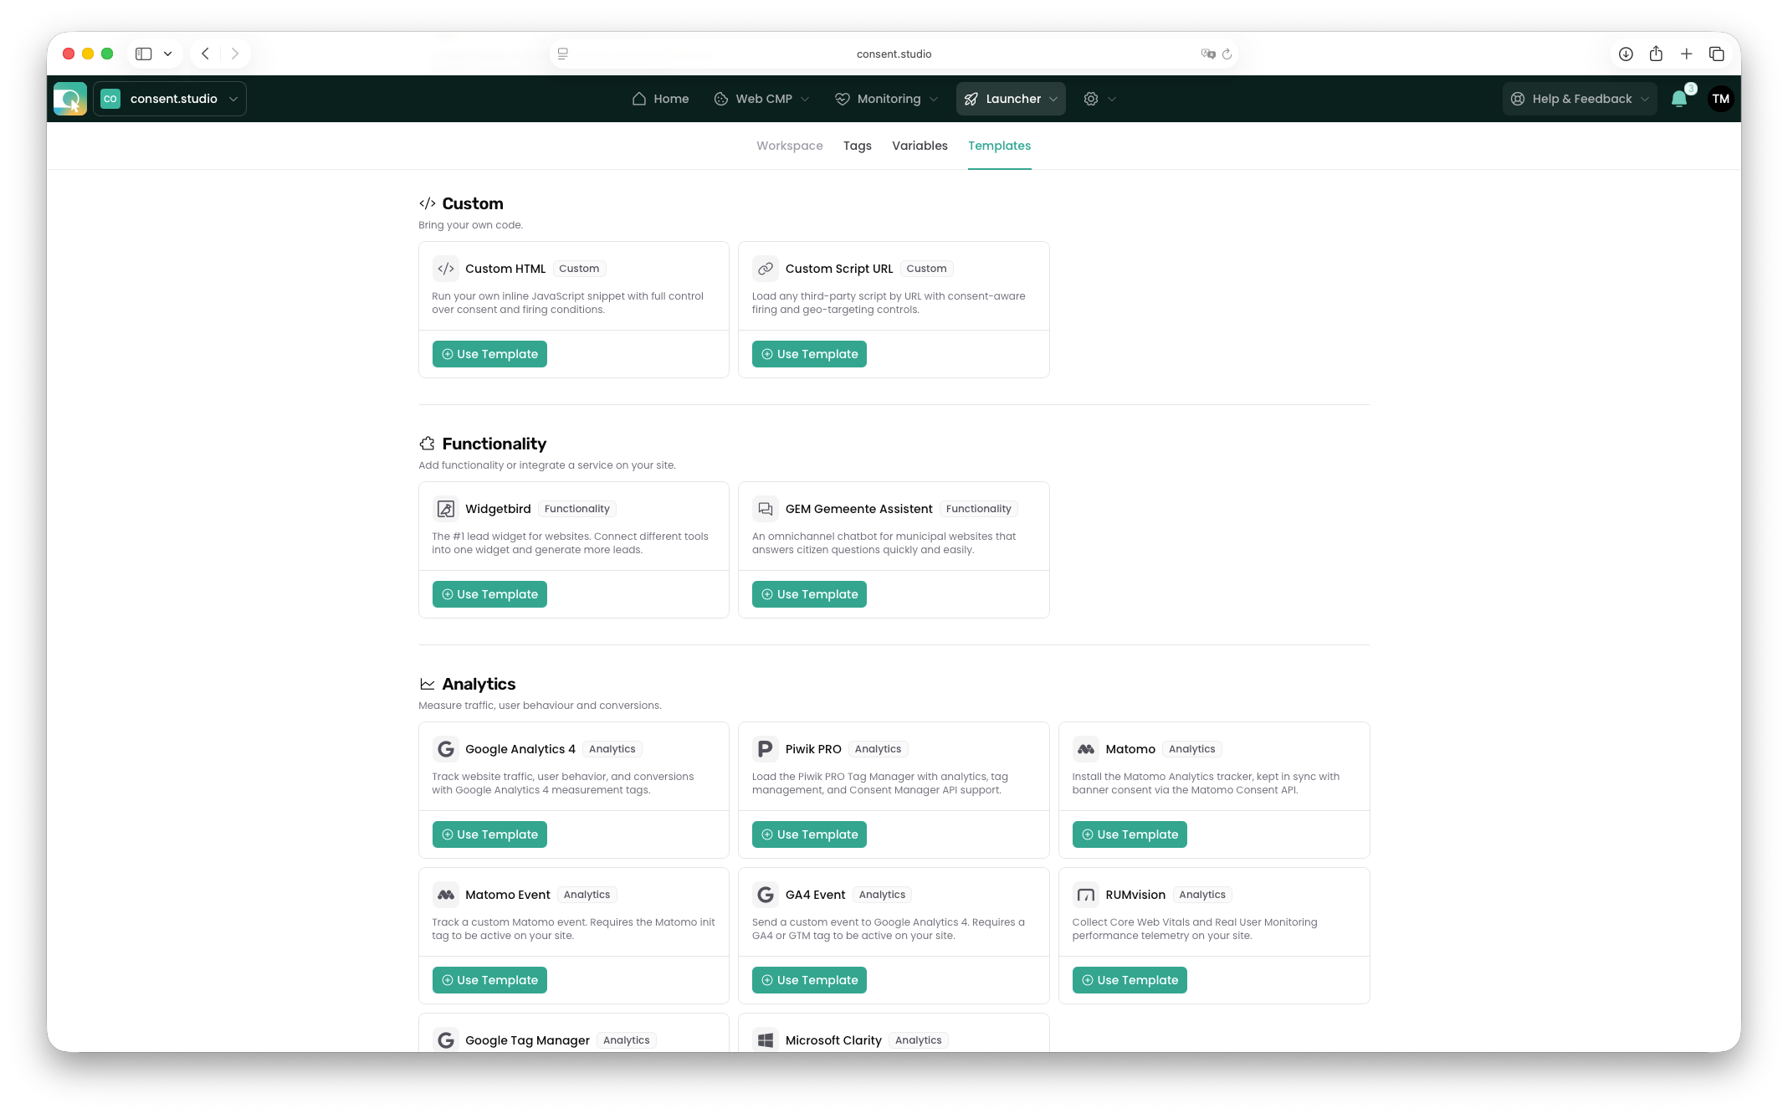
Task: Click the GA4 Event logo icon
Action: pyautogui.click(x=766, y=895)
